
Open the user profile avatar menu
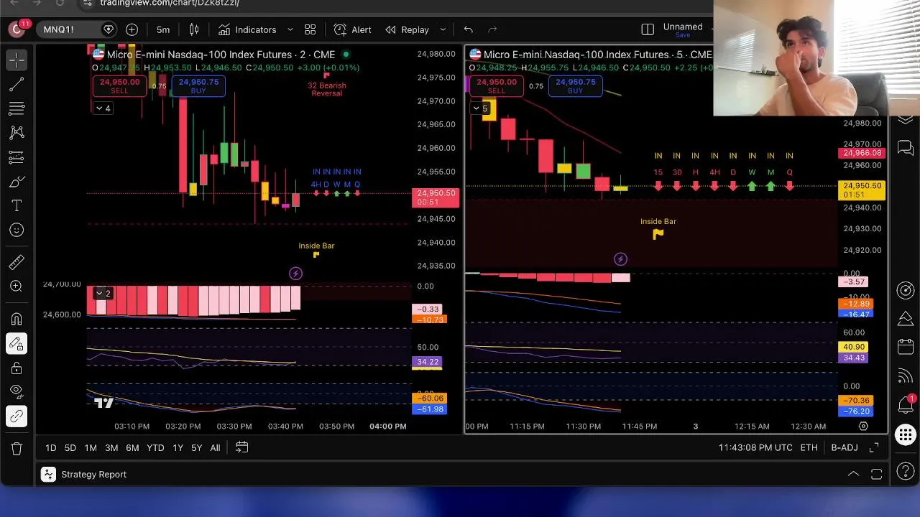click(16, 29)
